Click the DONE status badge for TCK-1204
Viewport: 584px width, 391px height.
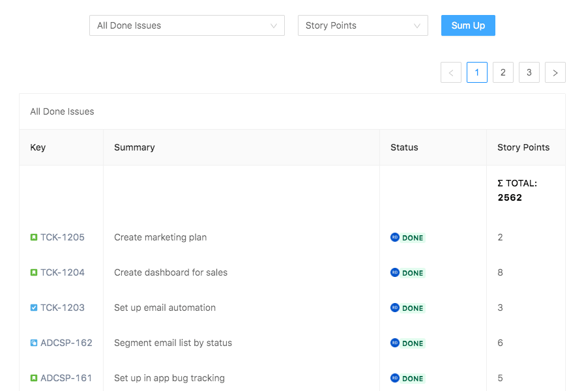pos(413,273)
